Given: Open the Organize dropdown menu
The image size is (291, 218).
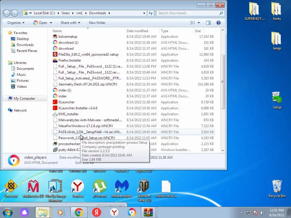Looking at the screenshot, I should coord(16,23).
